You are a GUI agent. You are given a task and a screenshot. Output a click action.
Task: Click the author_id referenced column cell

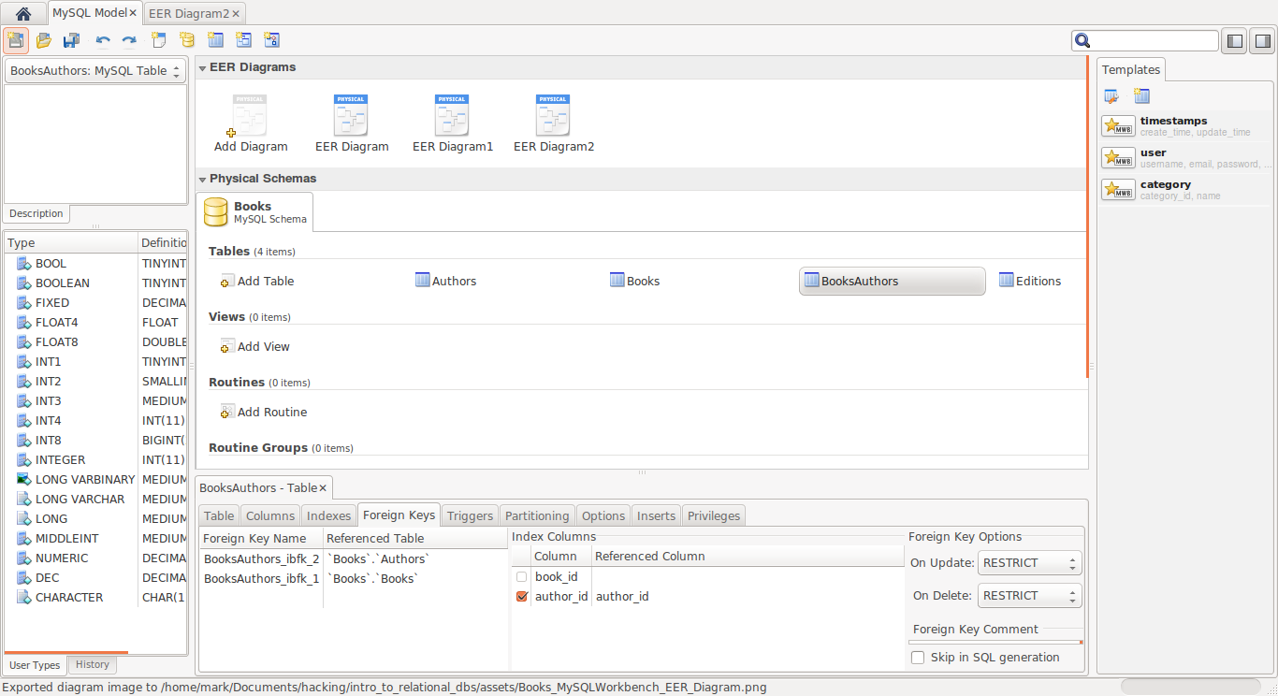pos(747,596)
